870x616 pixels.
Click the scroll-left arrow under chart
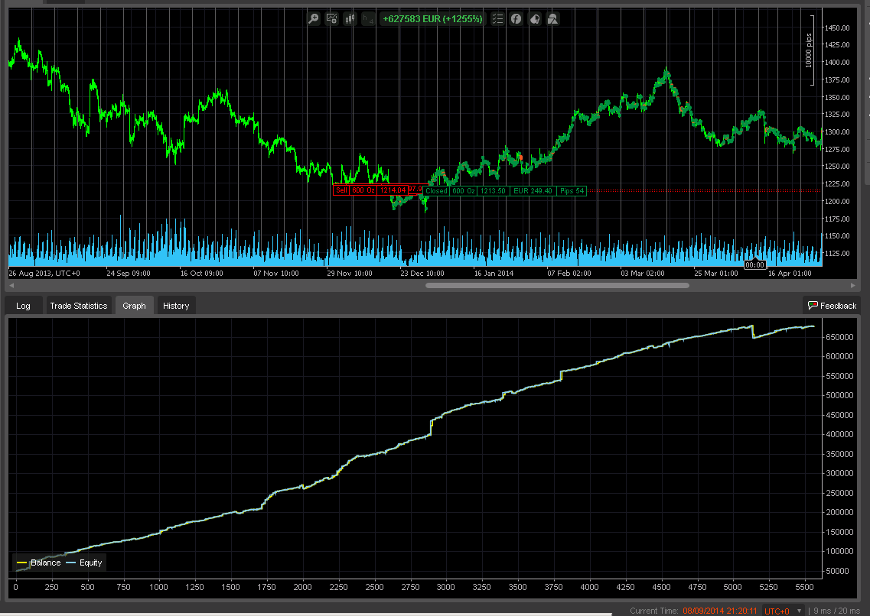pos(10,285)
